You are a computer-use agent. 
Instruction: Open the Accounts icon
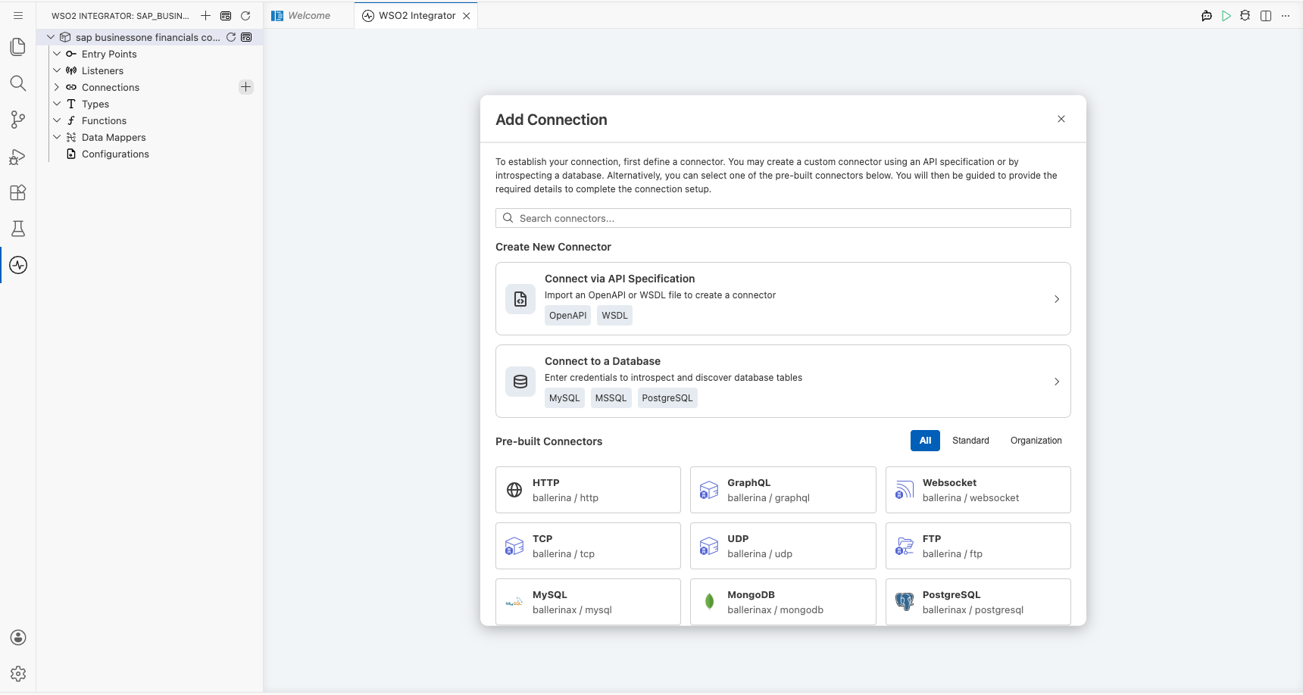pyautogui.click(x=18, y=637)
